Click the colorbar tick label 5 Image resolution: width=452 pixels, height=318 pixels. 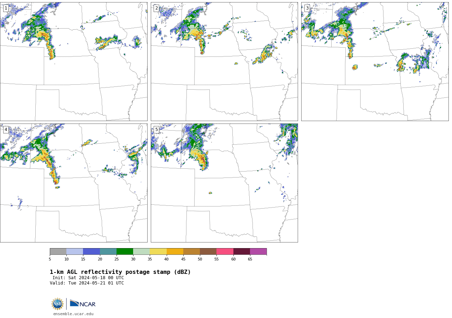(50, 259)
